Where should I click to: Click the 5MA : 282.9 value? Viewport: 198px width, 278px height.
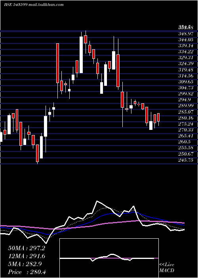pyautogui.click(x=25, y=264)
